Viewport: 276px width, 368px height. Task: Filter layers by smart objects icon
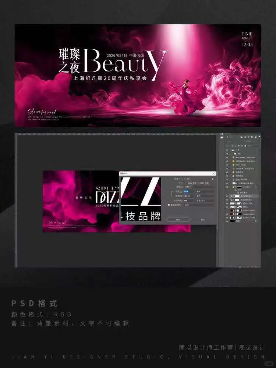256,137
